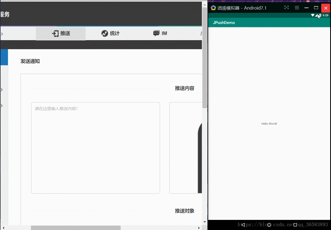
Task: Open the emulator hamburger menu
Action: click(x=297, y=8)
